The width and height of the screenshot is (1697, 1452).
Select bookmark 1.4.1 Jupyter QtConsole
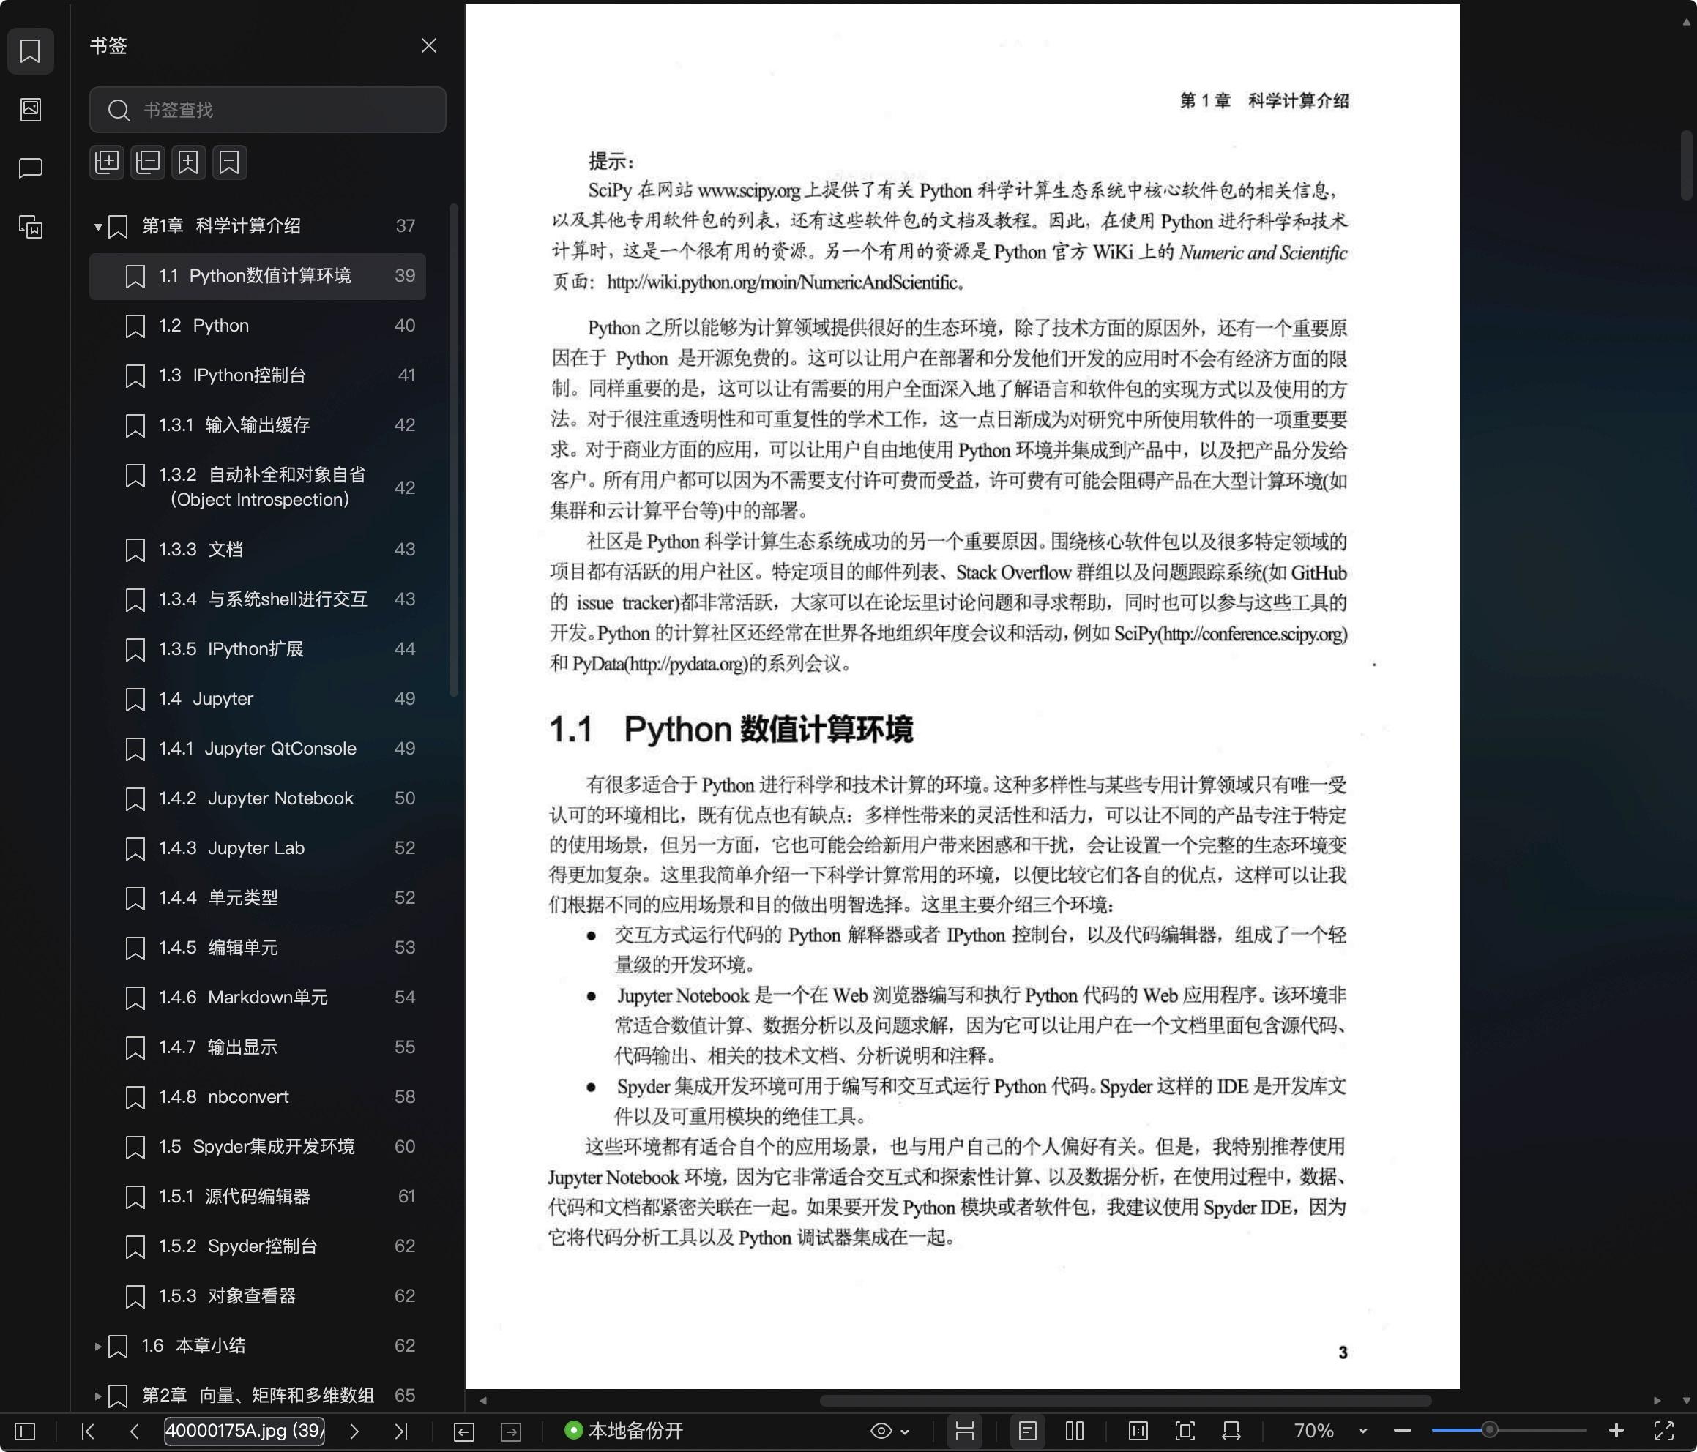coord(258,749)
